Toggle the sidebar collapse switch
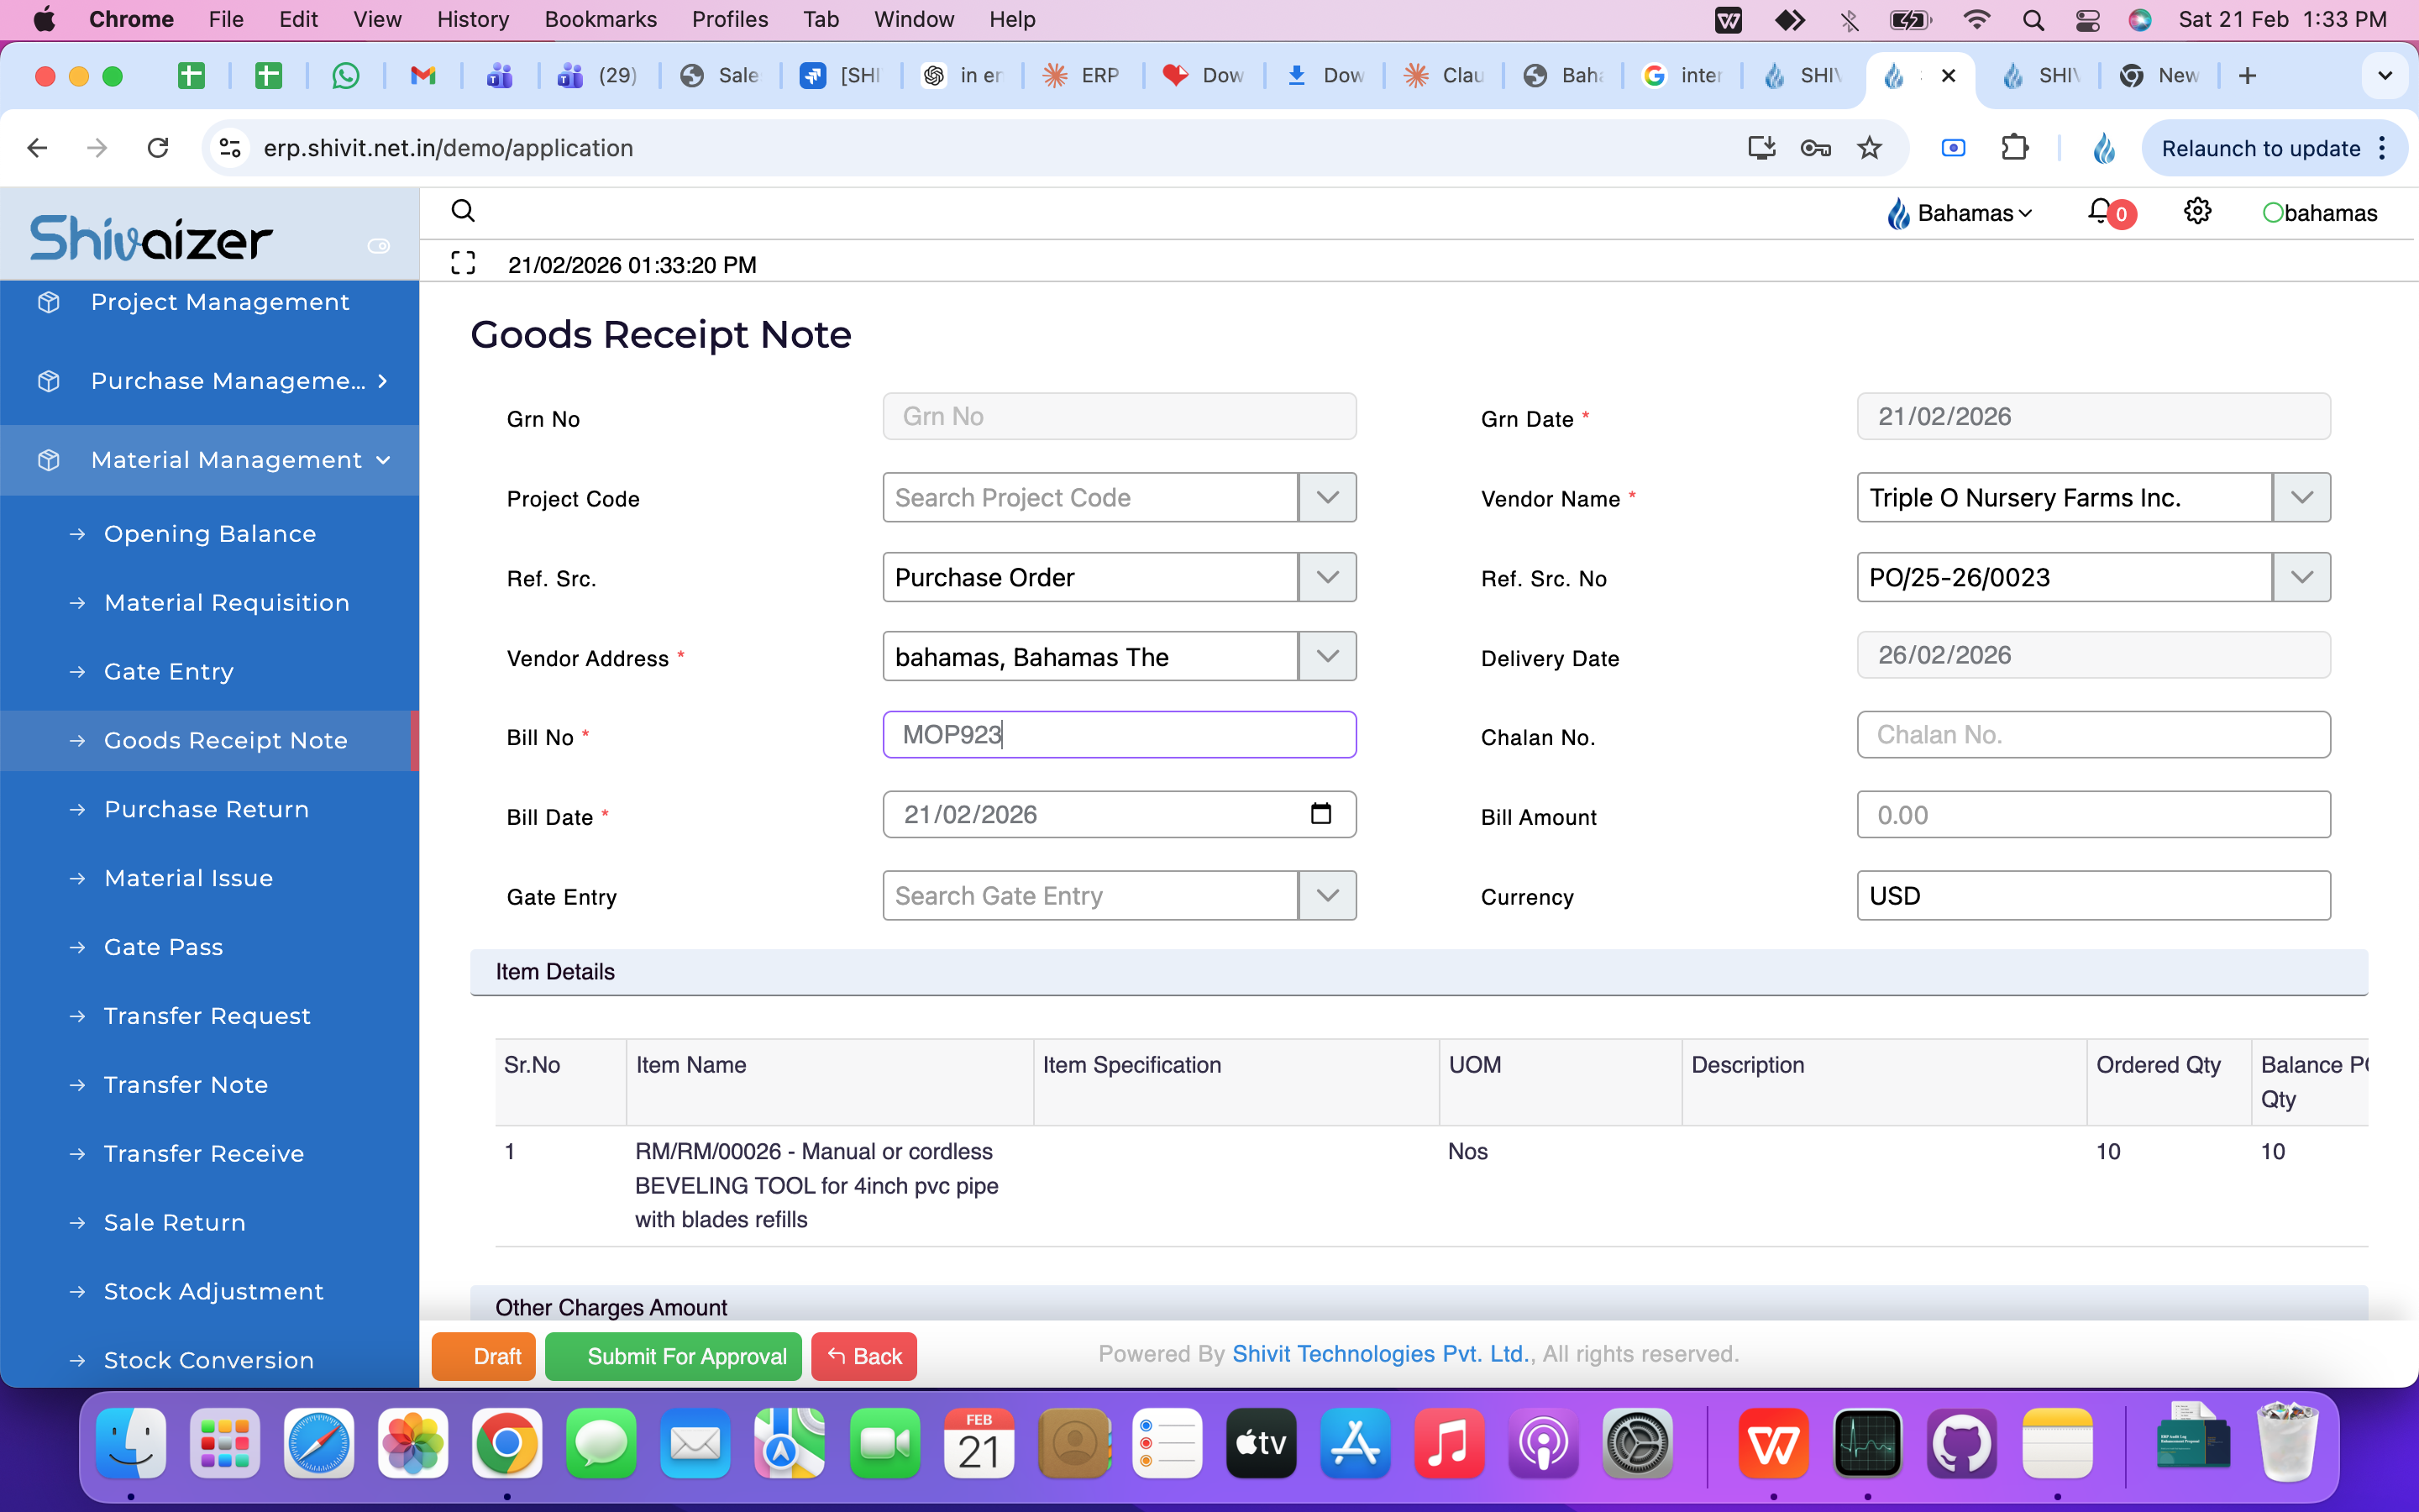Screen dimensions: 2419x1512 click(x=379, y=246)
